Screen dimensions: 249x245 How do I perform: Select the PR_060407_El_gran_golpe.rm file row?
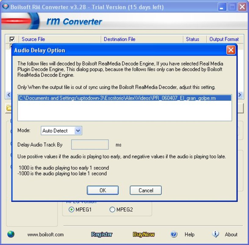coord(125,98)
